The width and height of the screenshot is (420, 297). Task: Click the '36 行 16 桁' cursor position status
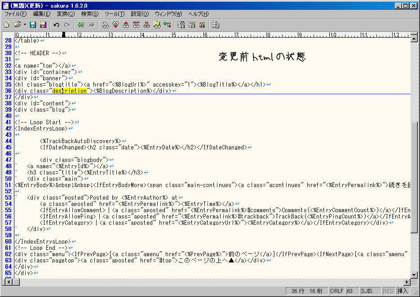tap(307, 291)
